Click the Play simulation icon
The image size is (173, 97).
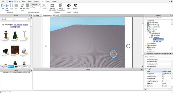coord(3,5)
